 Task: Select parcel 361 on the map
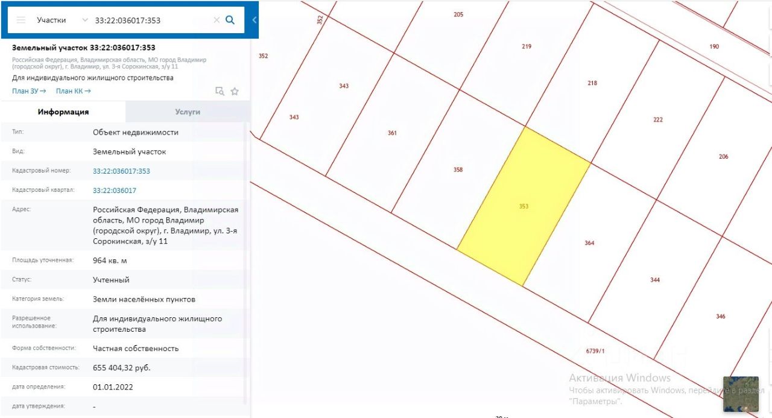tap(392, 133)
